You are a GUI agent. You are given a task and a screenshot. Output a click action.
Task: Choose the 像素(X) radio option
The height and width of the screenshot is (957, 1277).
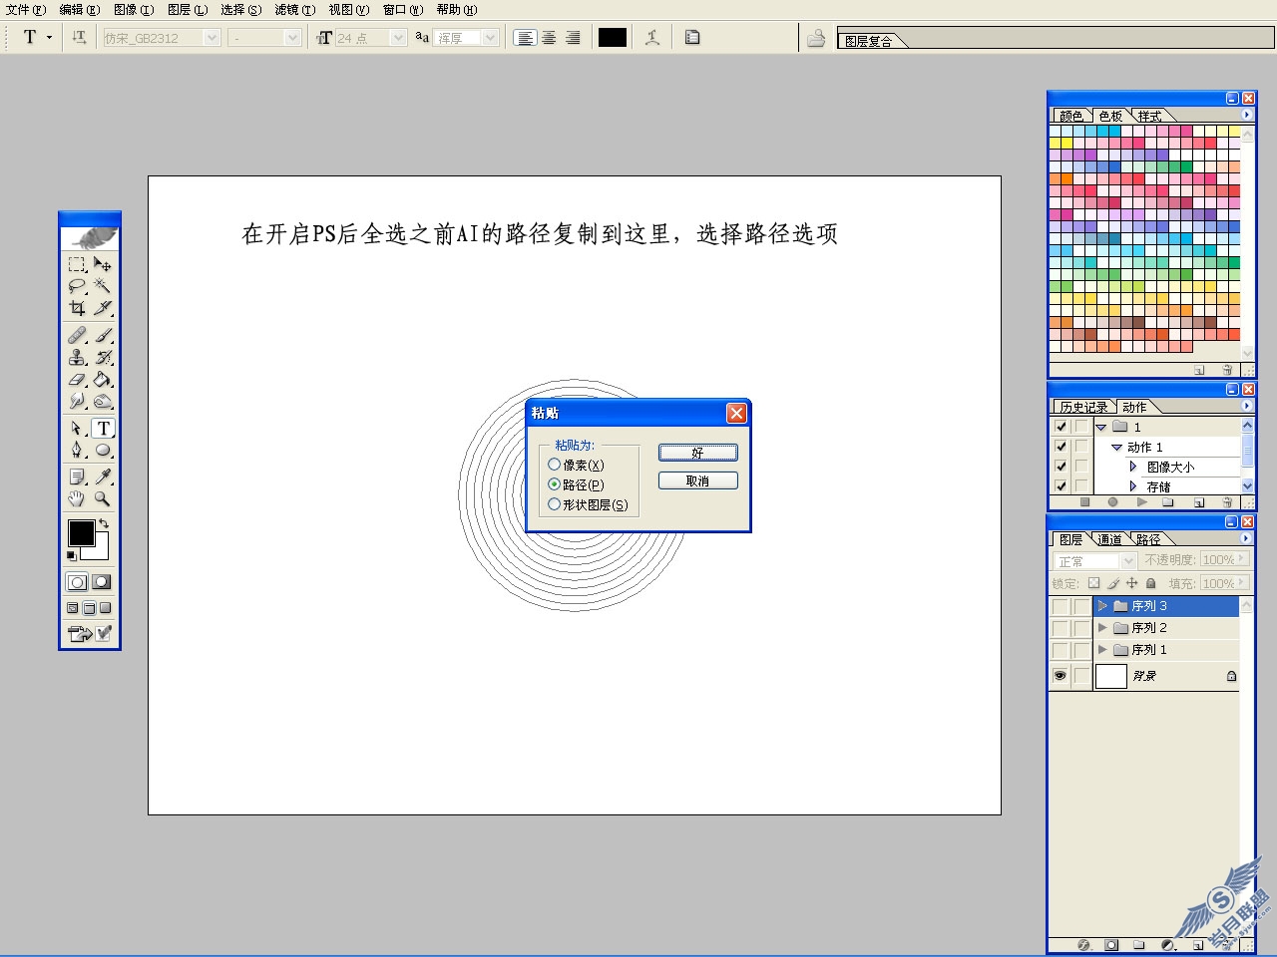pyautogui.click(x=576, y=465)
